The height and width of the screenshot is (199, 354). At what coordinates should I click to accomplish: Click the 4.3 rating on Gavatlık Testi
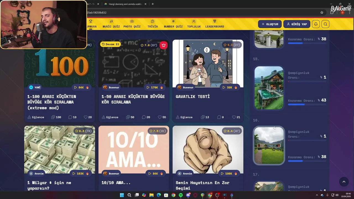click(x=232, y=45)
